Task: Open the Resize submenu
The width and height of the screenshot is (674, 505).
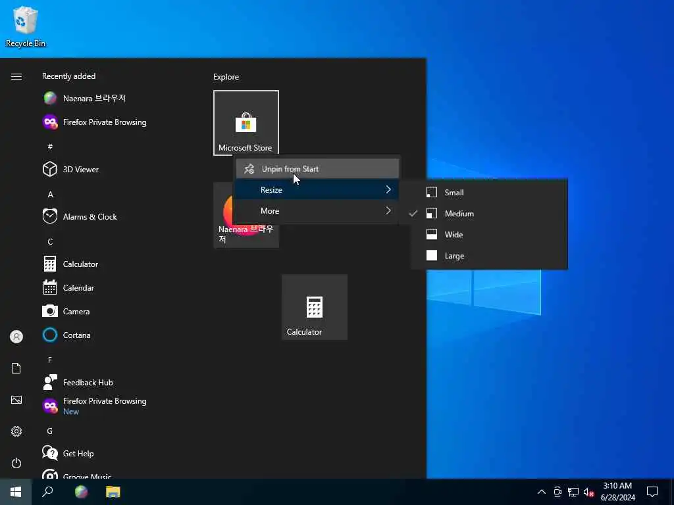Action: pyautogui.click(x=317, y=190)
